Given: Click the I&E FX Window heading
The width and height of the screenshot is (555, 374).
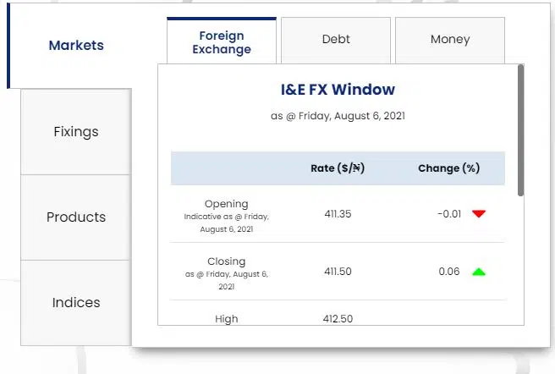Looking at the screenshot, I should [338, 90].
